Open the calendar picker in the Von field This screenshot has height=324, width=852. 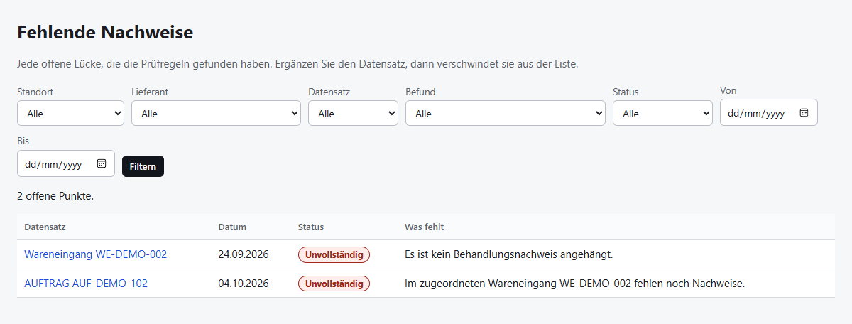(804, 112)
